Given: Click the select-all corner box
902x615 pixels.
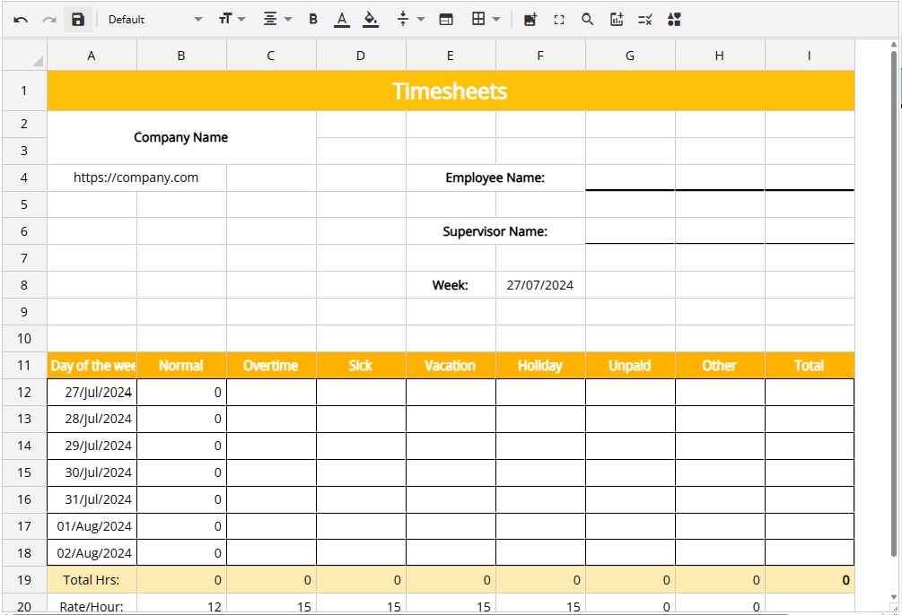Looking at the screenshot, I should coord(24,56).
